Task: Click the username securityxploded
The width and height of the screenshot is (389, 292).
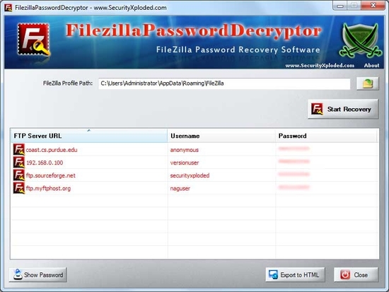Action: pyautogui.click(x=190, y=175)
